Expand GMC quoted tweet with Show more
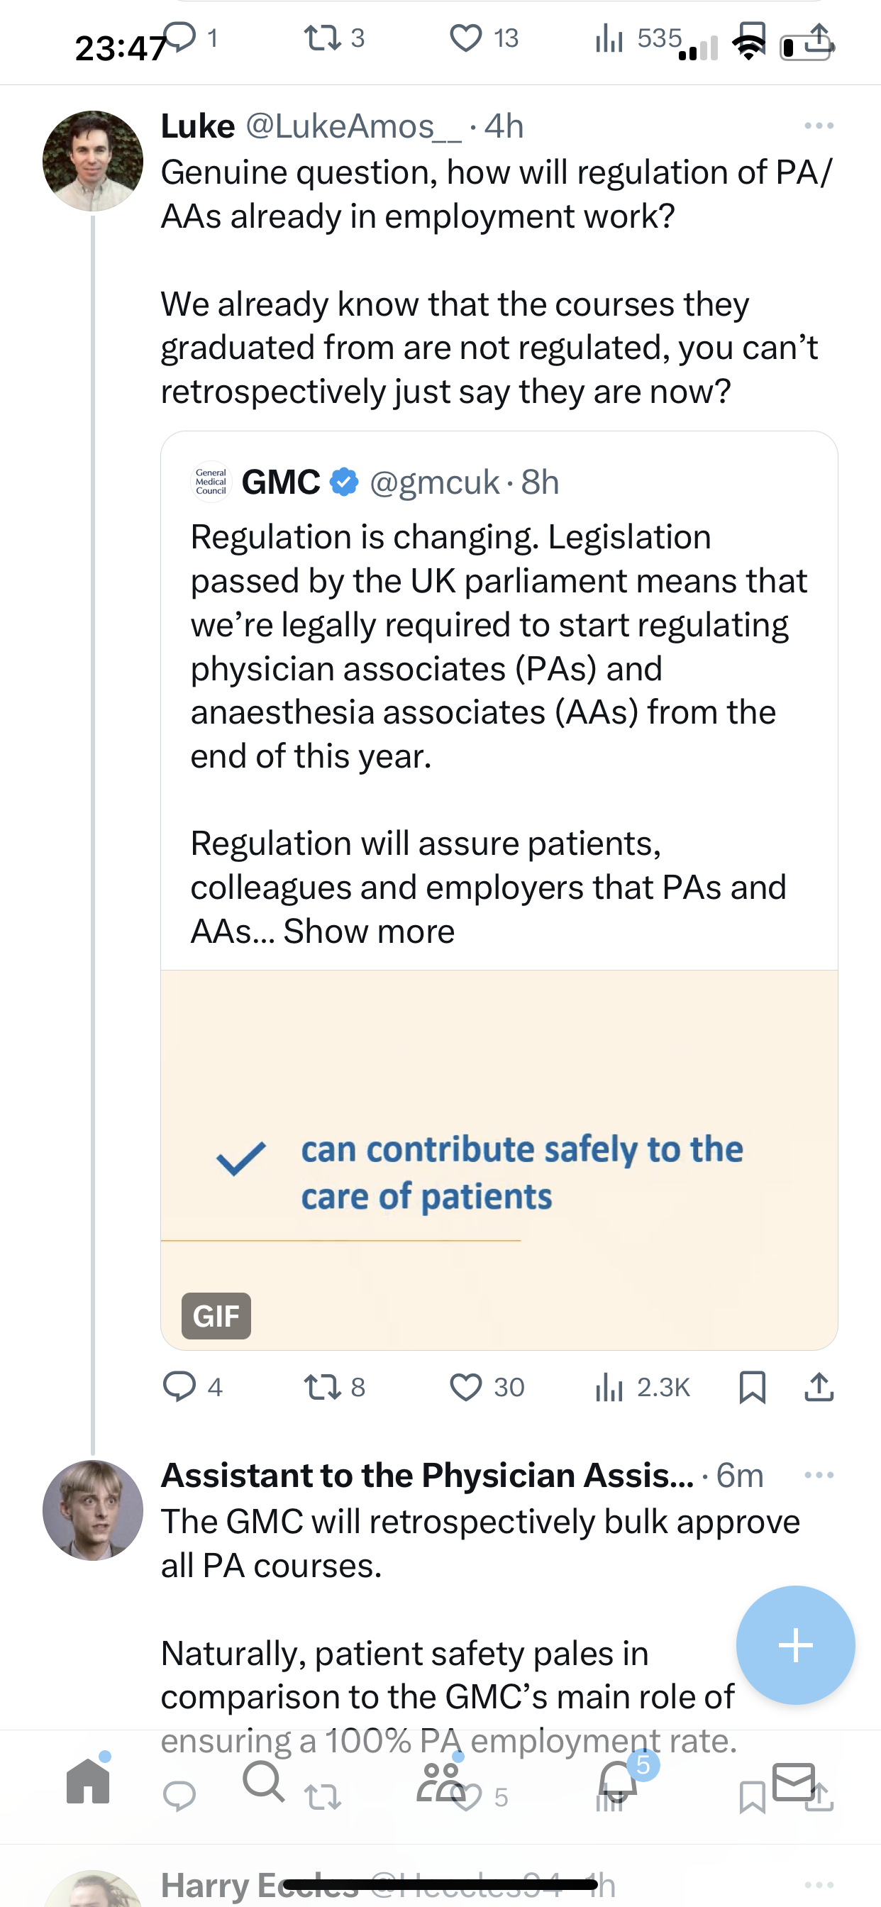Screen dimensions: 881x1907 coord(369,932)
